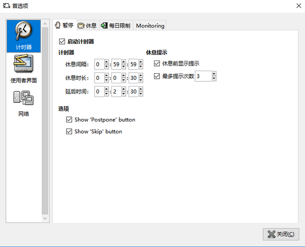Click the 延后时间 seconds field showing 30
Screen dimensions: 305x247
[134, 91]
